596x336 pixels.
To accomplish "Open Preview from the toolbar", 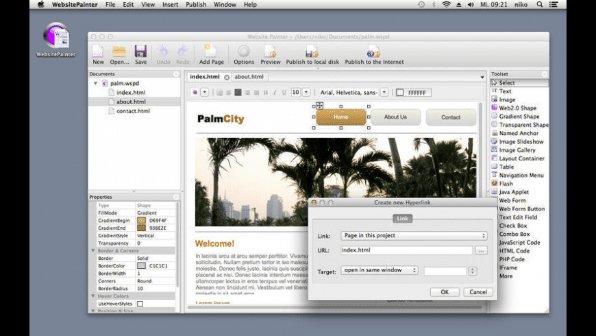I will 270,51.
